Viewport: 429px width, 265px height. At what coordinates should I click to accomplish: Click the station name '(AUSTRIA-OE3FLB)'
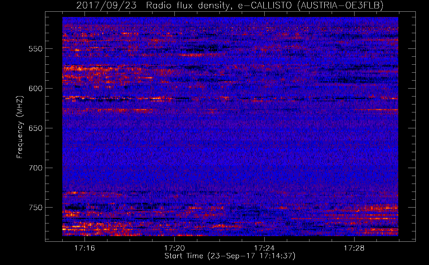(340, 6)
